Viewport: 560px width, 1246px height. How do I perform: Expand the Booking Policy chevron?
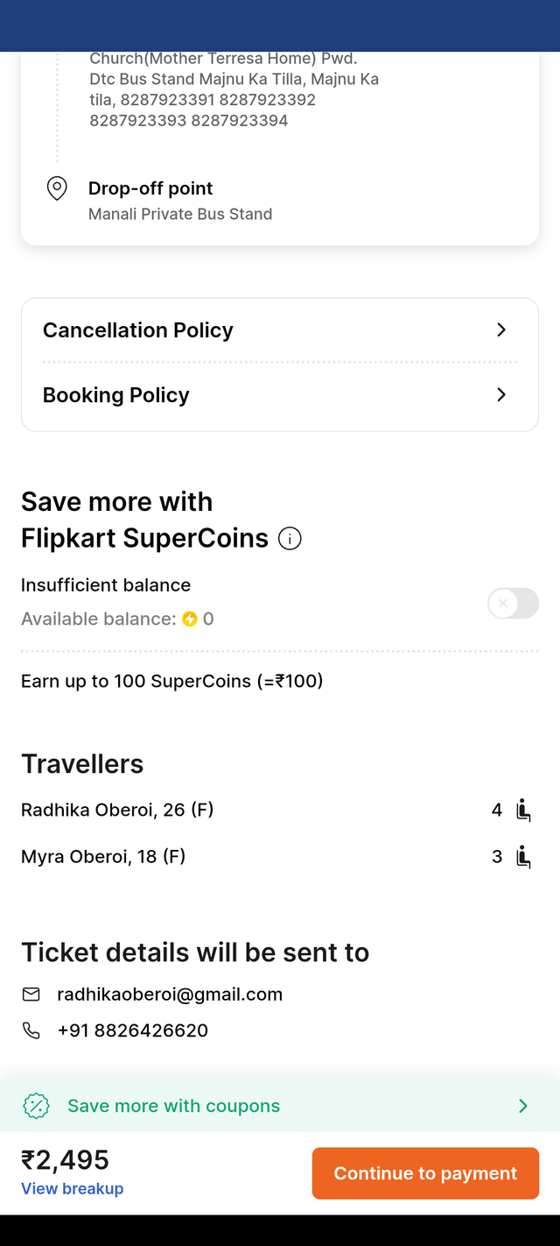(x=501, y=395)
